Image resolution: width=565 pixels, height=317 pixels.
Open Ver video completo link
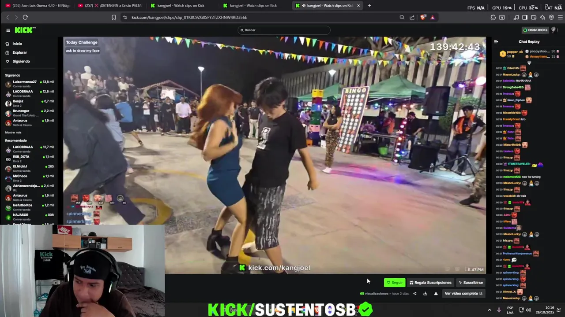pyautogui.click(x=463, y=294)
